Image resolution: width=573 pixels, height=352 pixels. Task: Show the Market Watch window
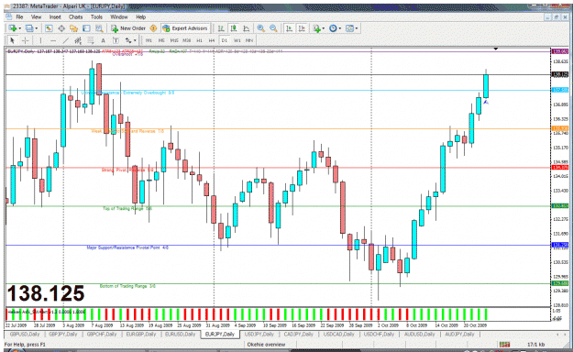49,28
